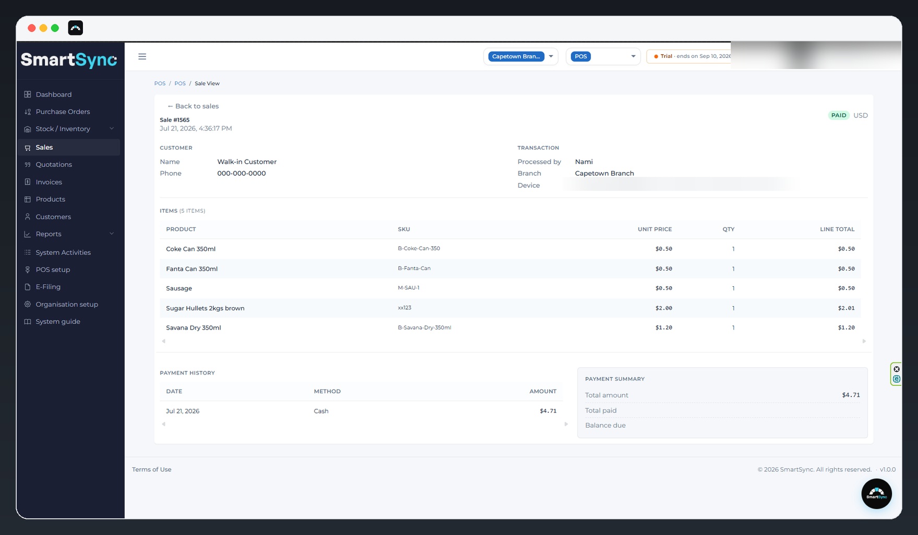Click the LINE TOTAL column header
The width and height of the screenshot is (918, 535).
tap(837, 229)
